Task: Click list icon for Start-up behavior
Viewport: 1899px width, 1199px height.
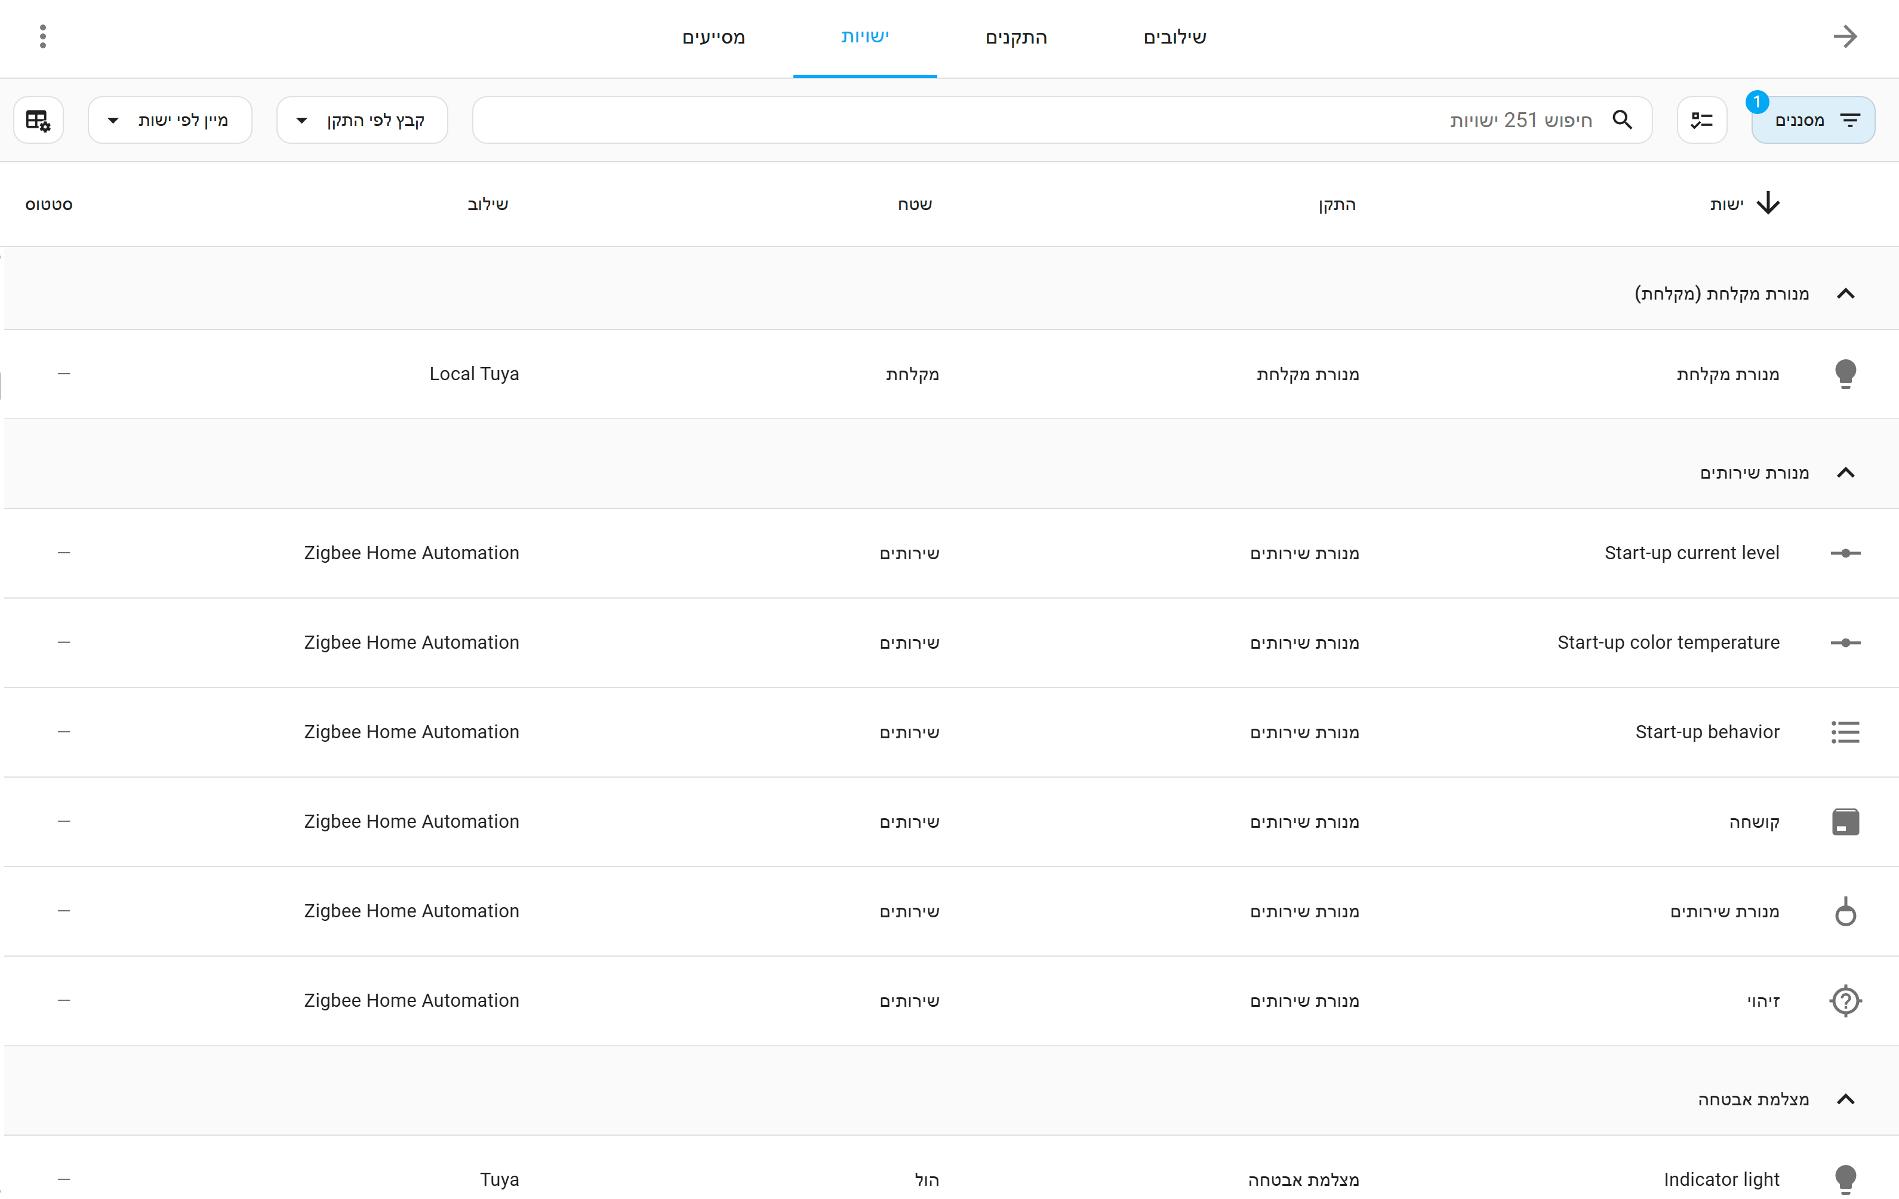Action: pos(1845,732)
